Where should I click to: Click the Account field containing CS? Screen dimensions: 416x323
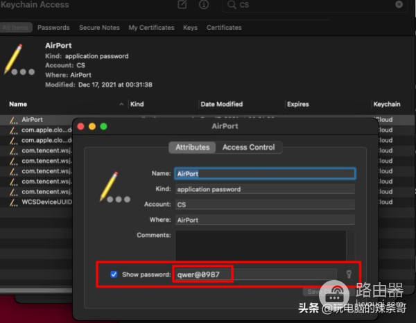264,204
